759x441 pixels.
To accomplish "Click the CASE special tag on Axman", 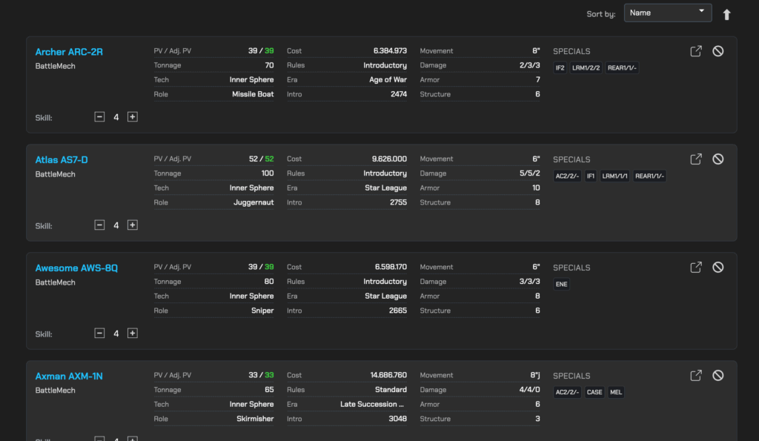I will (x=594, y=393).
